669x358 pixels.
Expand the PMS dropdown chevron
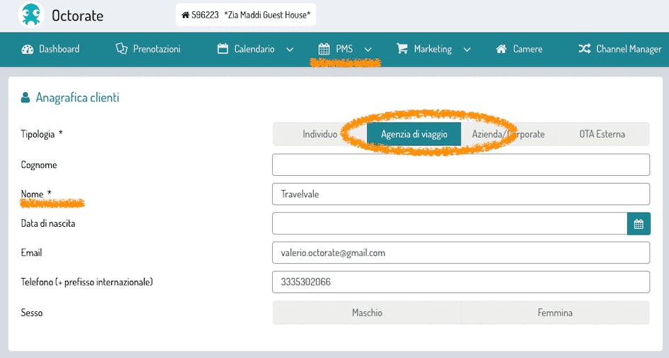pos(368,50)
